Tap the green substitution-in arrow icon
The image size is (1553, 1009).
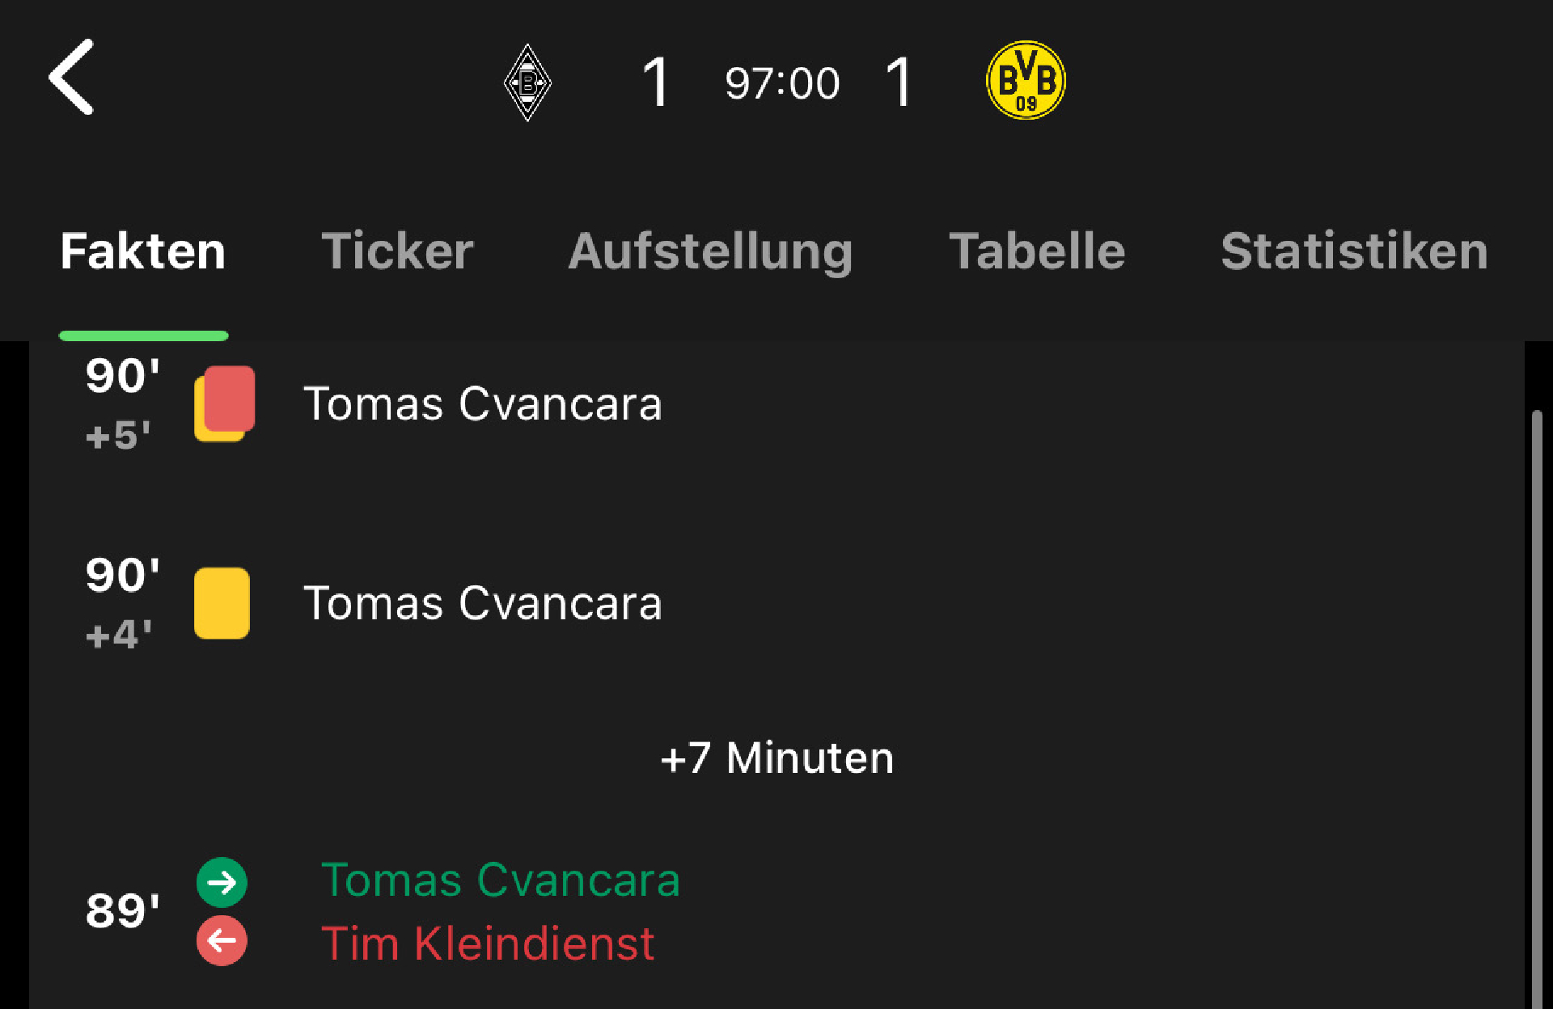(222, 882)
